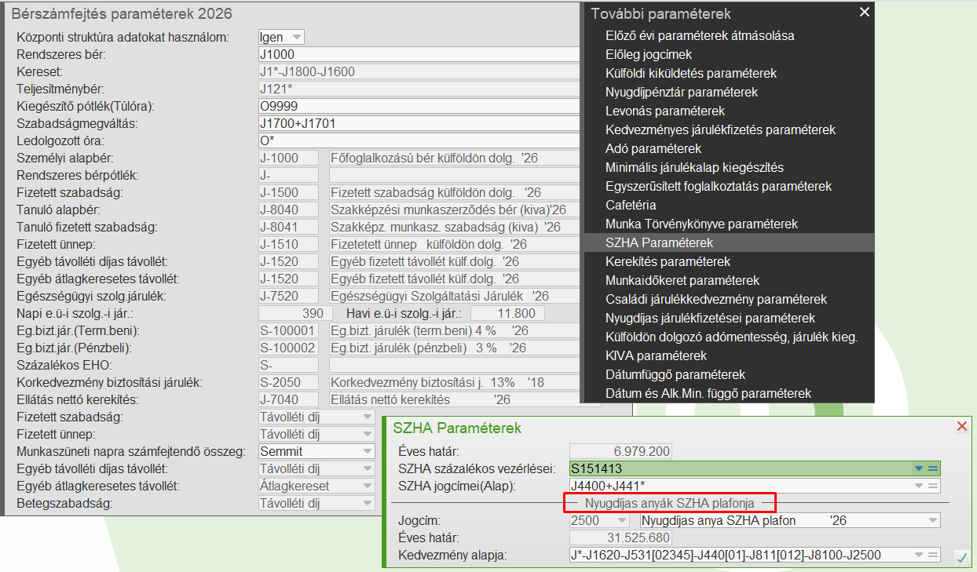Click the Teljesítménybér field J121*
The image size is (977, 572).
(418, 89)
